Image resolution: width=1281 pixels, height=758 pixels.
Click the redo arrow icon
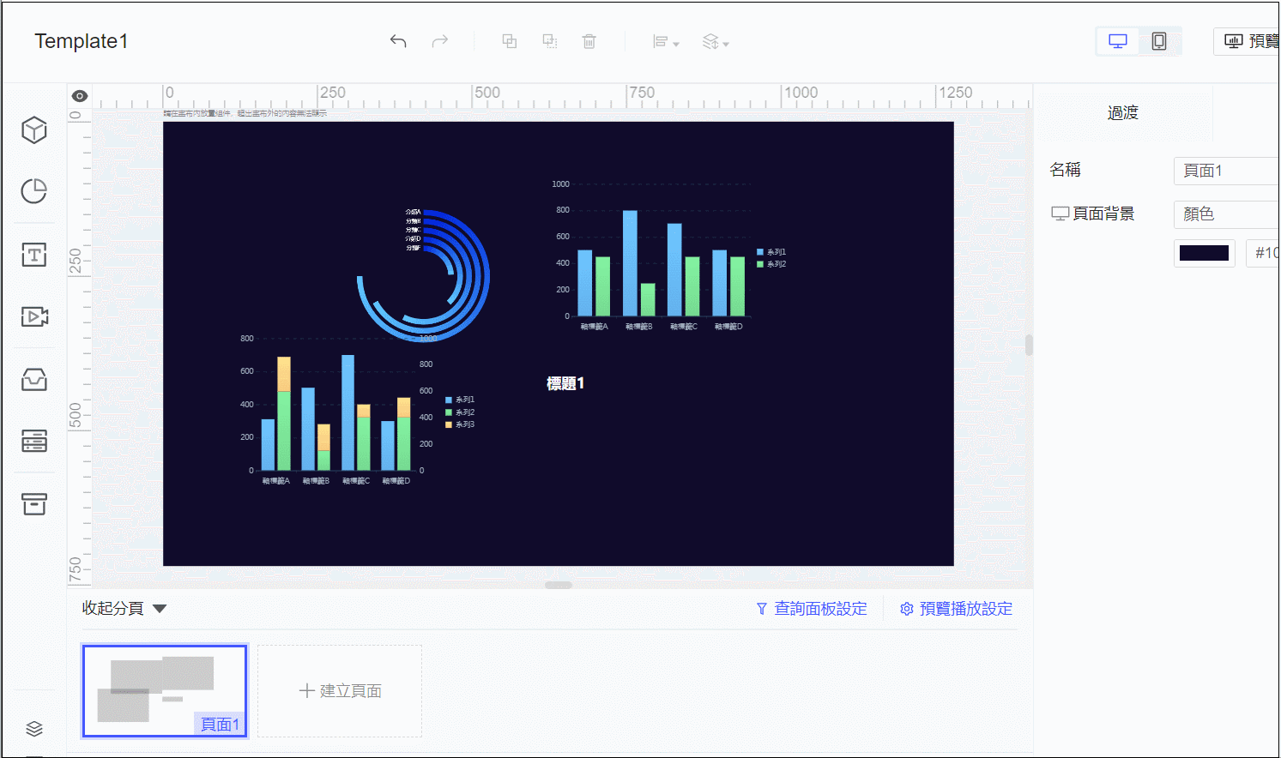click(440, 41)
